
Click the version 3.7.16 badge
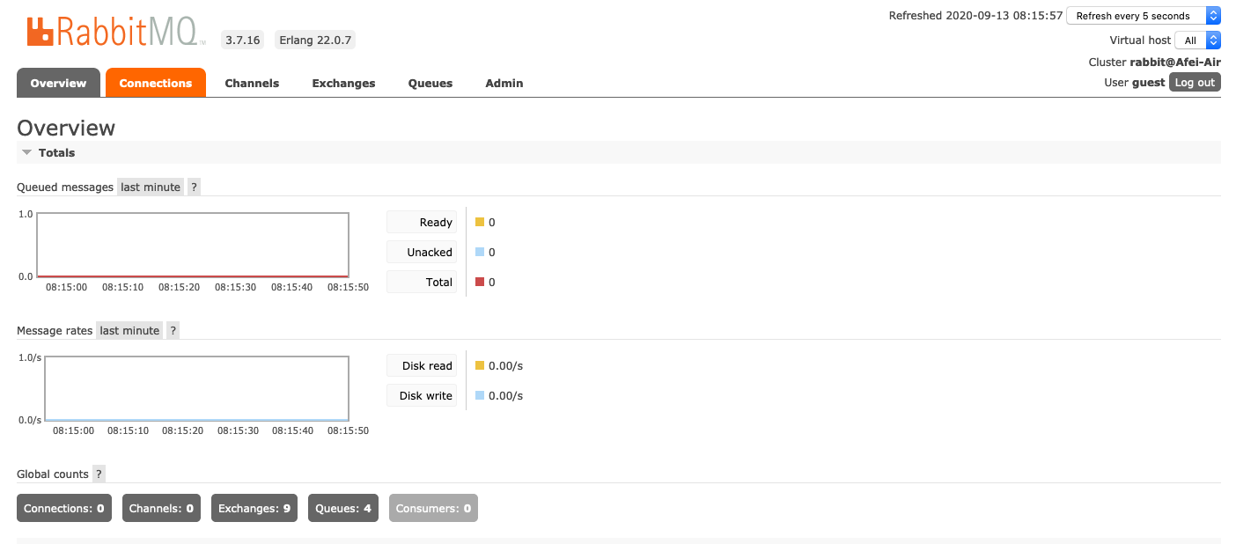click(243, 40)
